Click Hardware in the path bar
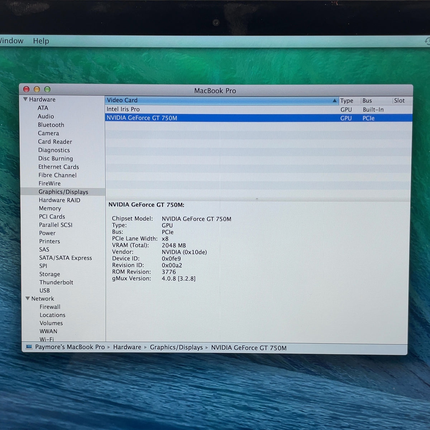The width and height of the screenshot is (430, 430). 127,347
